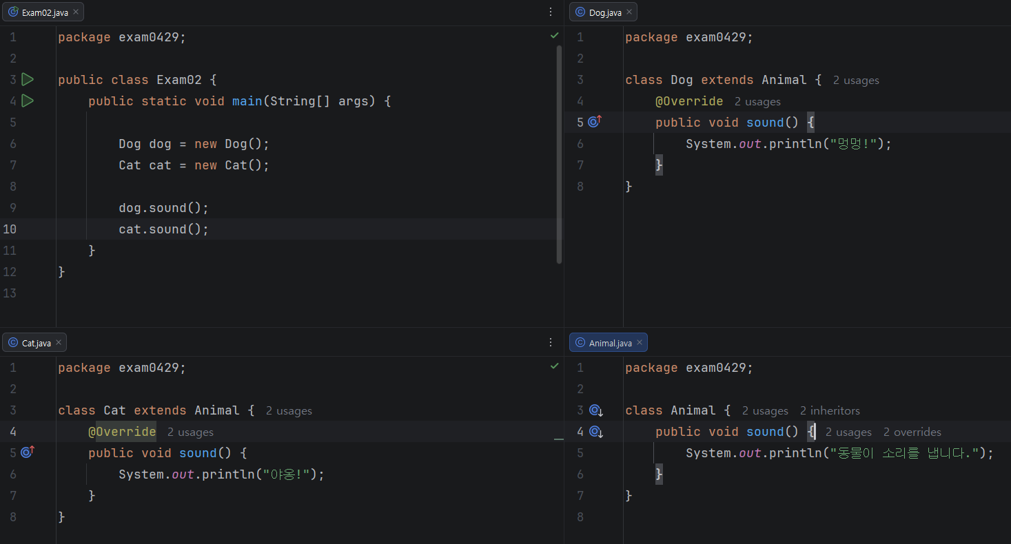Close the Animal.java tab

pyautogui.click(x=640, y=343)
